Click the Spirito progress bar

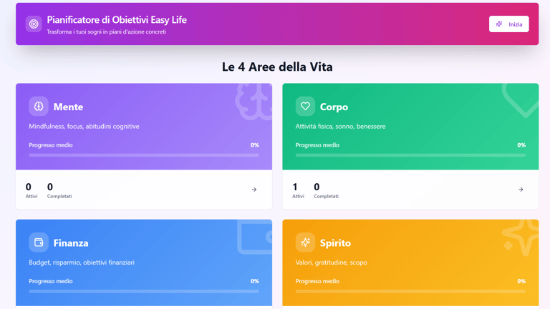pos(410,291)
